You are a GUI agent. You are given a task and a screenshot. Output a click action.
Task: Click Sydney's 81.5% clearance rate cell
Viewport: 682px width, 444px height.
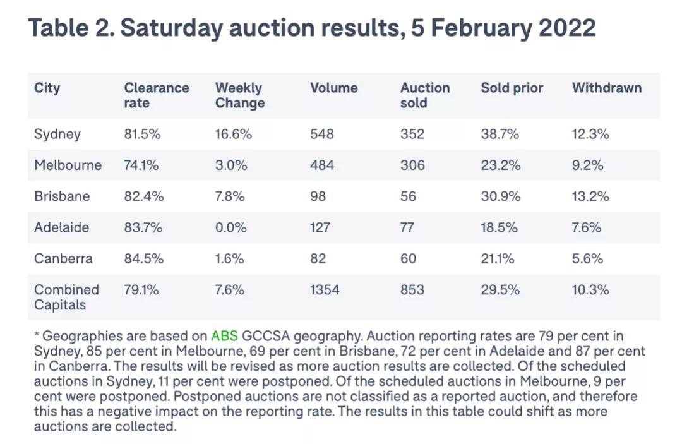click(141, 134)
